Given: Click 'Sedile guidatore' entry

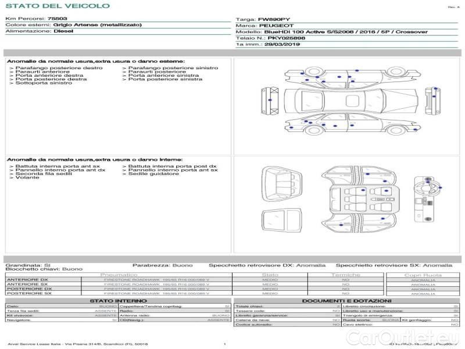Looking at the screenshot, I should point(153,173).
